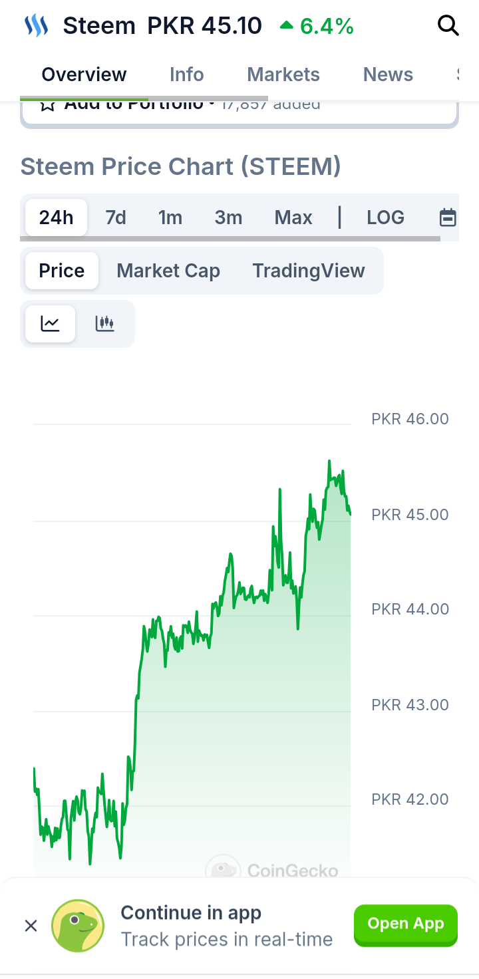479x979 pixels.
Task: Switch to the Markets tab
Action: point(283,74)
